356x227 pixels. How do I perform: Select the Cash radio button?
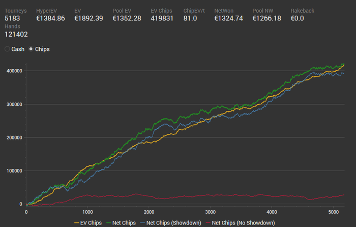coord(7,49)
